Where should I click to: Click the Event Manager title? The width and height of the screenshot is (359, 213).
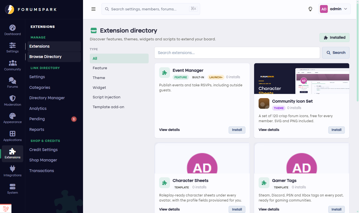point(188,70)
